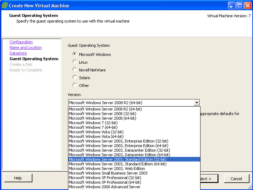
Task: Pick Windows Server 2003, Web Edition
Action: (134, 169)
